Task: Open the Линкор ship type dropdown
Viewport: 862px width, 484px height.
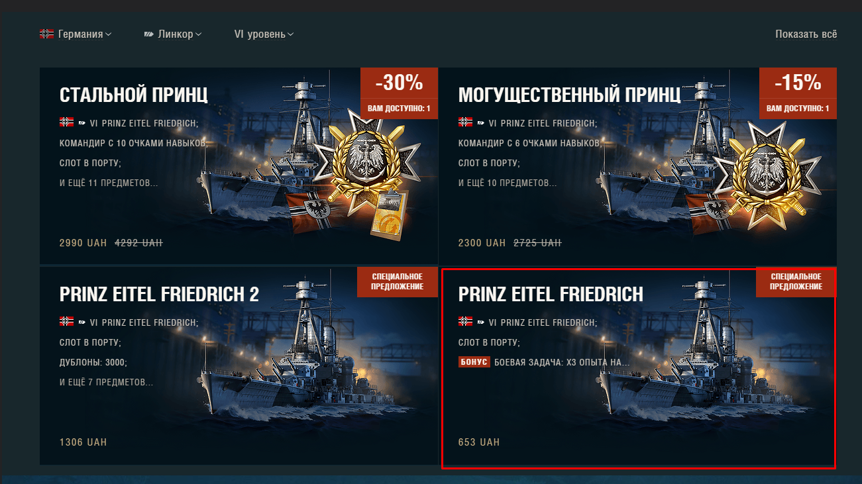Action: 173,34
